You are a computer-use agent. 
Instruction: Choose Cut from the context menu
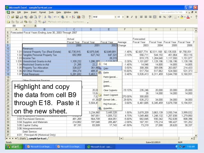(x=110, y=64)
